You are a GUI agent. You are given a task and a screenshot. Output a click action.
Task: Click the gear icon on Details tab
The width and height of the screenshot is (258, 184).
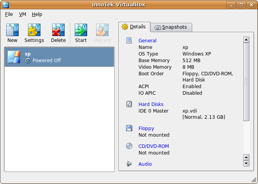[125, 26]
